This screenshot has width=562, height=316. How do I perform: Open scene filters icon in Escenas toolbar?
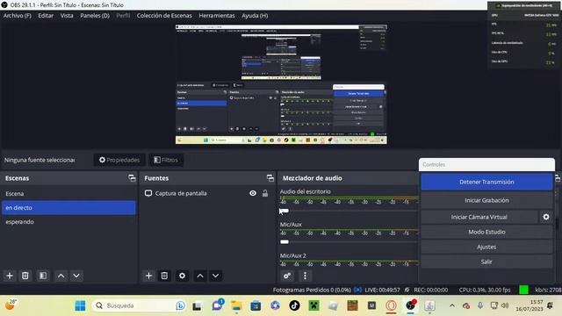click(x=43, y=276)
